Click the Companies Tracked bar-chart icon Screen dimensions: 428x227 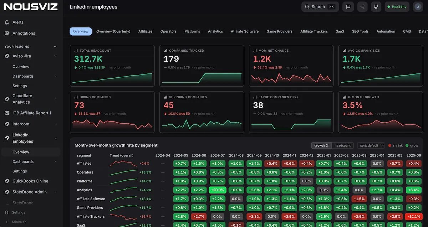pyautogui.click(x=165, y=51)
